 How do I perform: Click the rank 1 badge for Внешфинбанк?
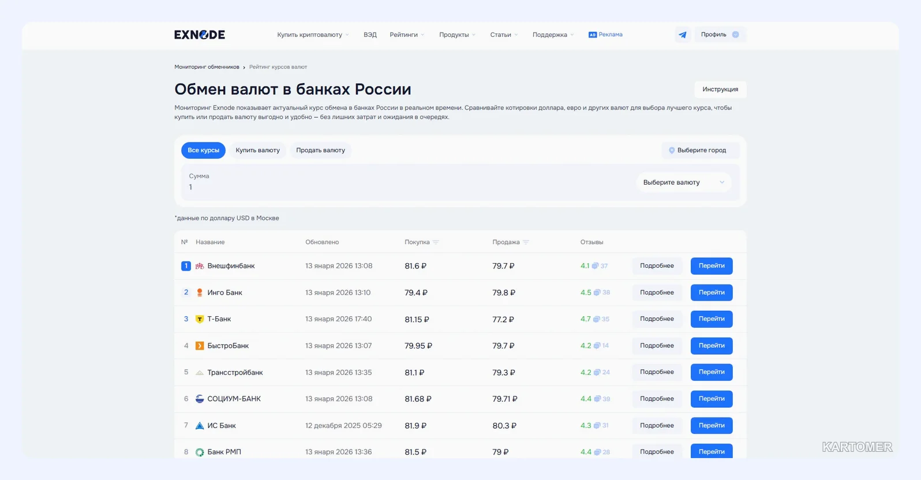tap(186, 266)
